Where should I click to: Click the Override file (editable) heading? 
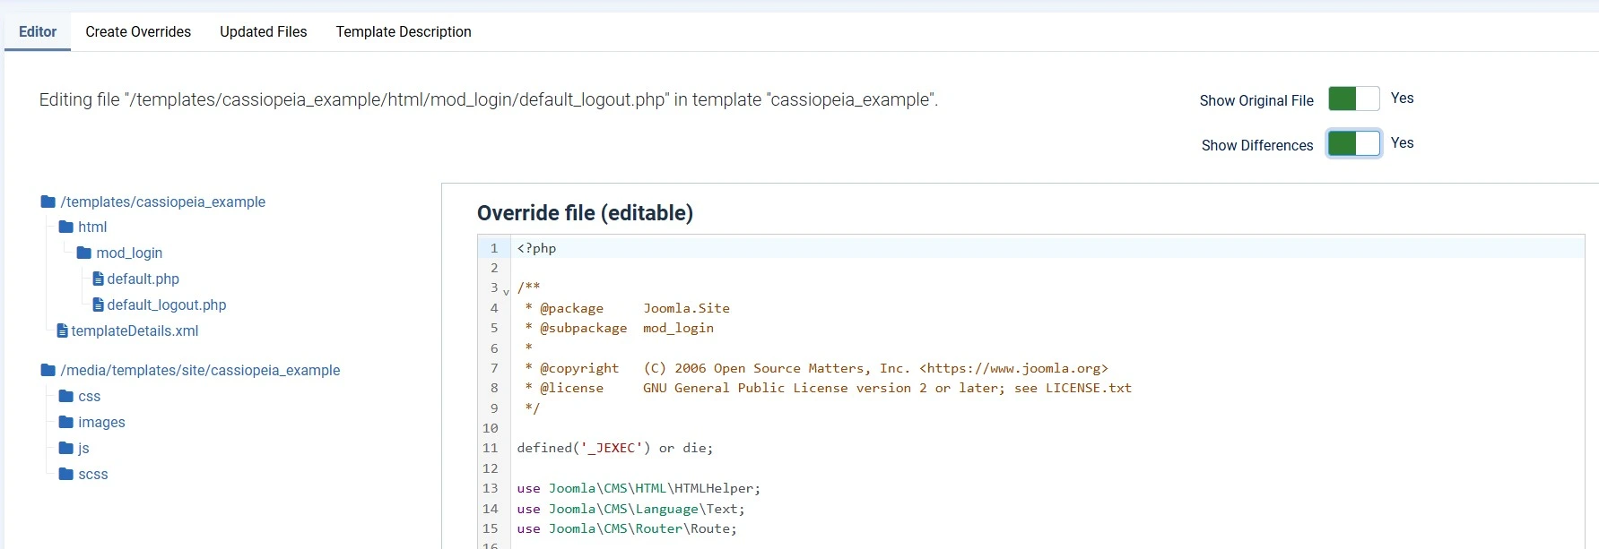pos(585,213)
